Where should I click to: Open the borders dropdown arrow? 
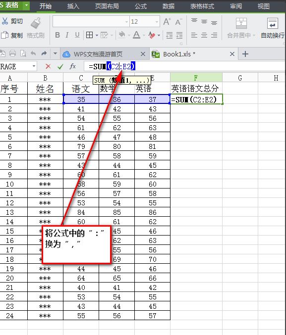97,35
